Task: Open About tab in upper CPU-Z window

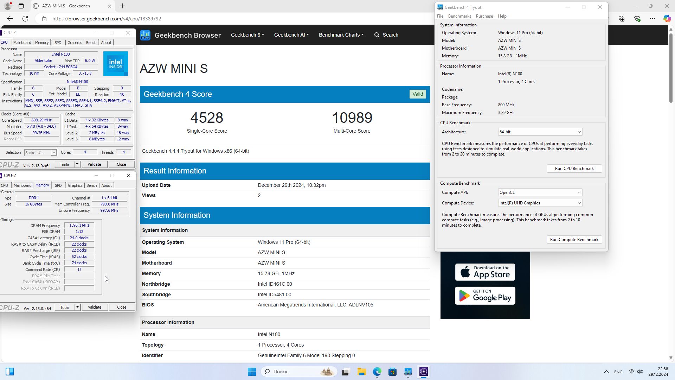Action: [106, 43]
